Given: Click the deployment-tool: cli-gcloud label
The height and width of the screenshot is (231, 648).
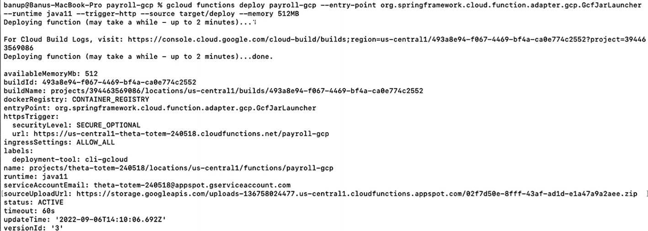Looking at the screenshot, I should (70, 159).
